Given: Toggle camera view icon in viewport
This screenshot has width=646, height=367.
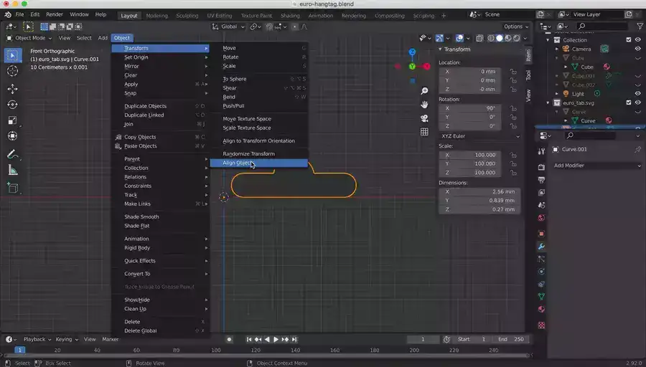Looking at the screenshot, I should pyautogui.click(x=424, y=118).
